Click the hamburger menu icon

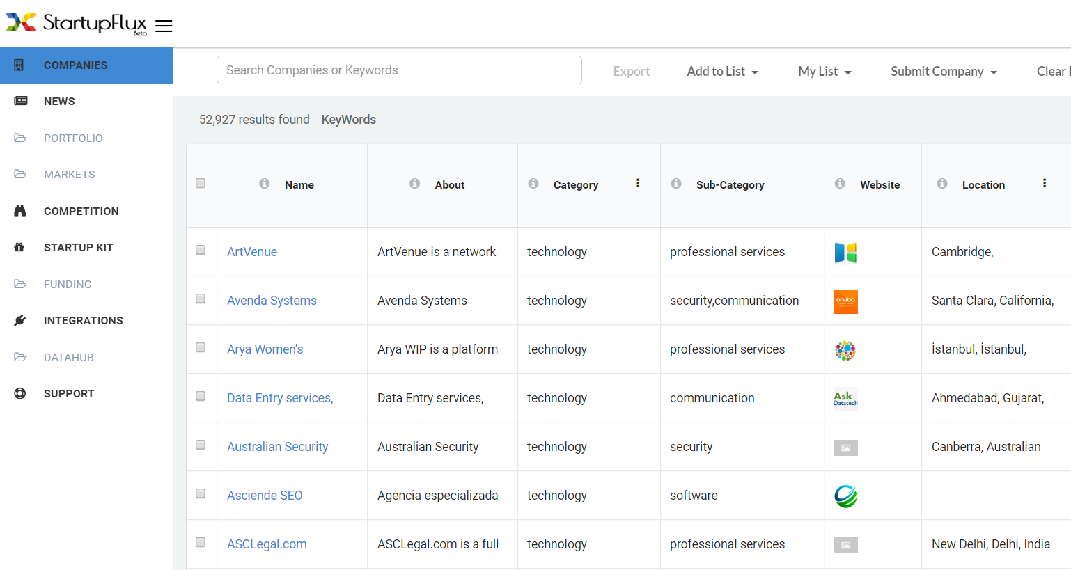[164, 26]
